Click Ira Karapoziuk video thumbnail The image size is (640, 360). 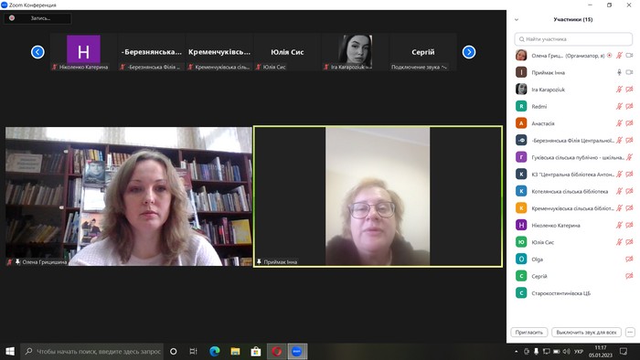coord(355,52)
